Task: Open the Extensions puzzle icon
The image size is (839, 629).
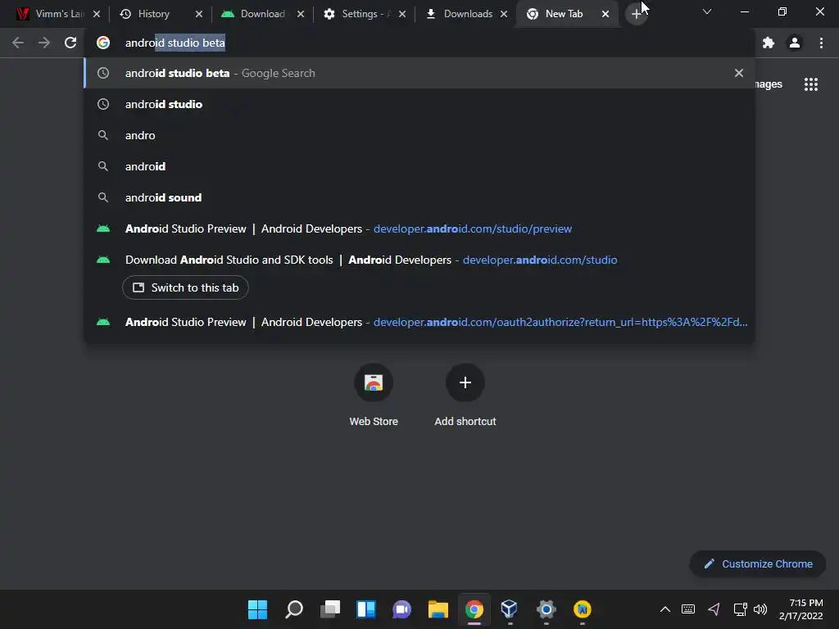Action: pos(769,43)
